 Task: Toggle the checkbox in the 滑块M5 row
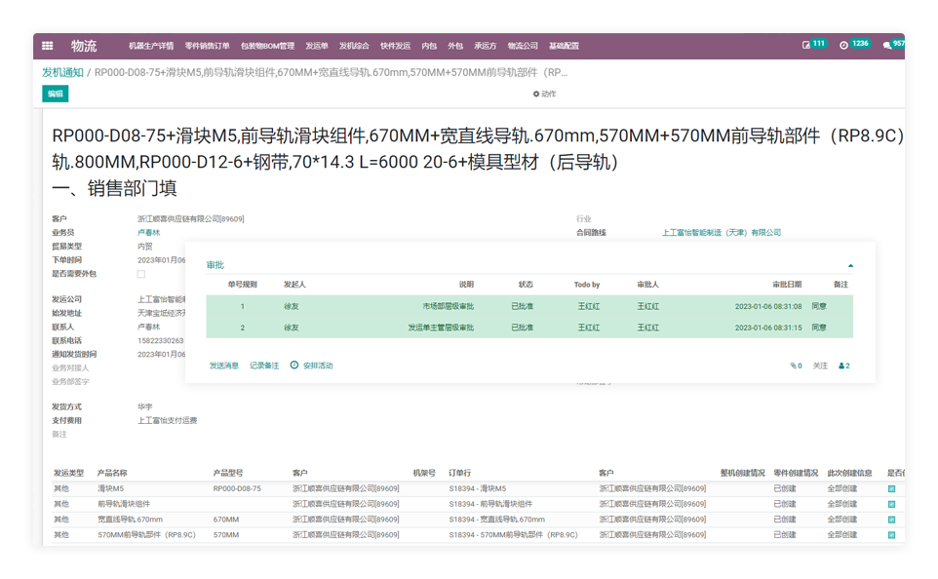click(891, 488)
